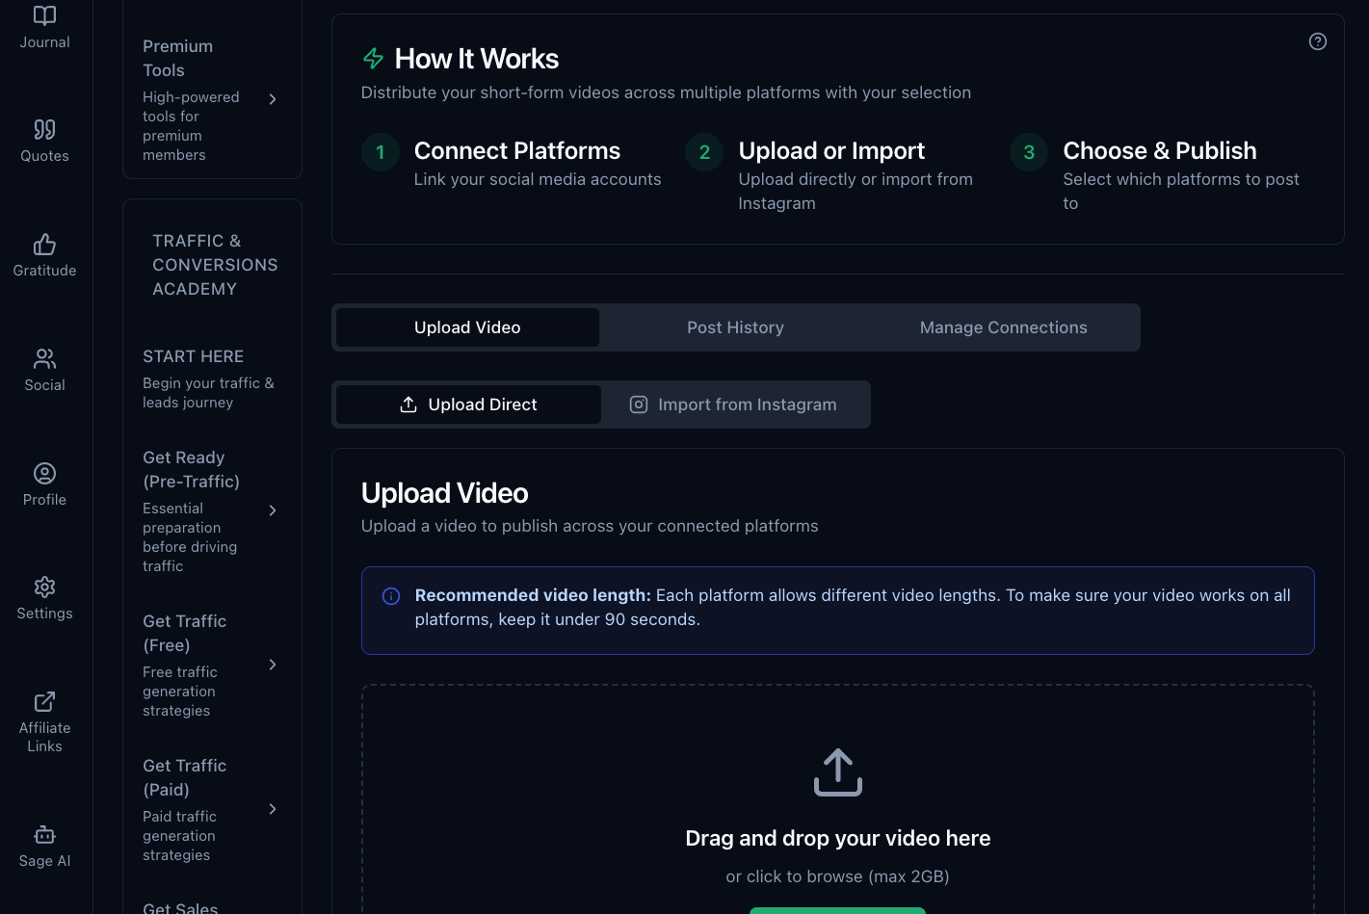The width and height of the screenshot is (1369, 914).
Task: Switch to the Post History tab
Action: (x=735, y=327)
